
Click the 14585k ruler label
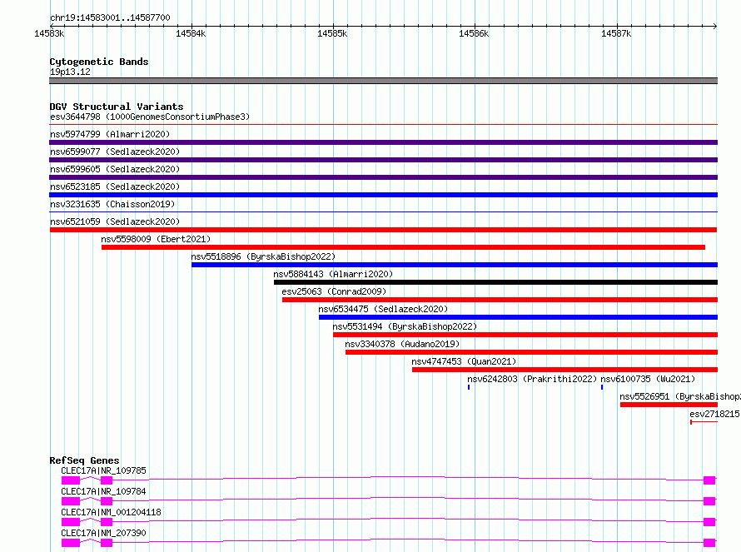coord(332,33)
